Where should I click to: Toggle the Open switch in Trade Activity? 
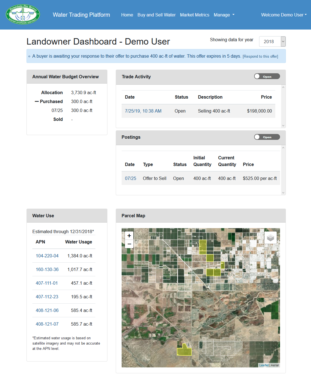pos(267,76)
